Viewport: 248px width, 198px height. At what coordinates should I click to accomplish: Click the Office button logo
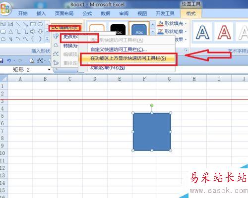coord(5,8)
